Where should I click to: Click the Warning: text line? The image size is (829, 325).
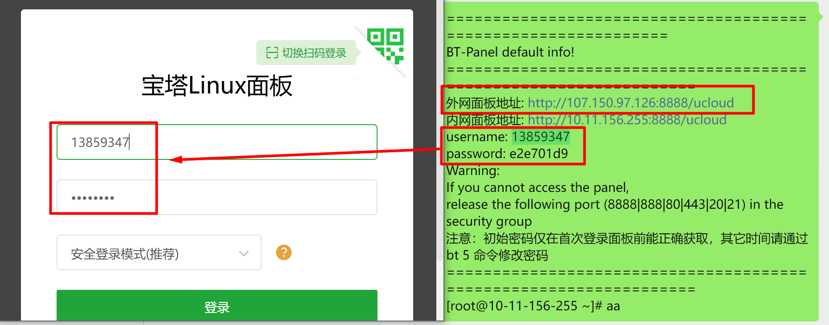[473, 171]
